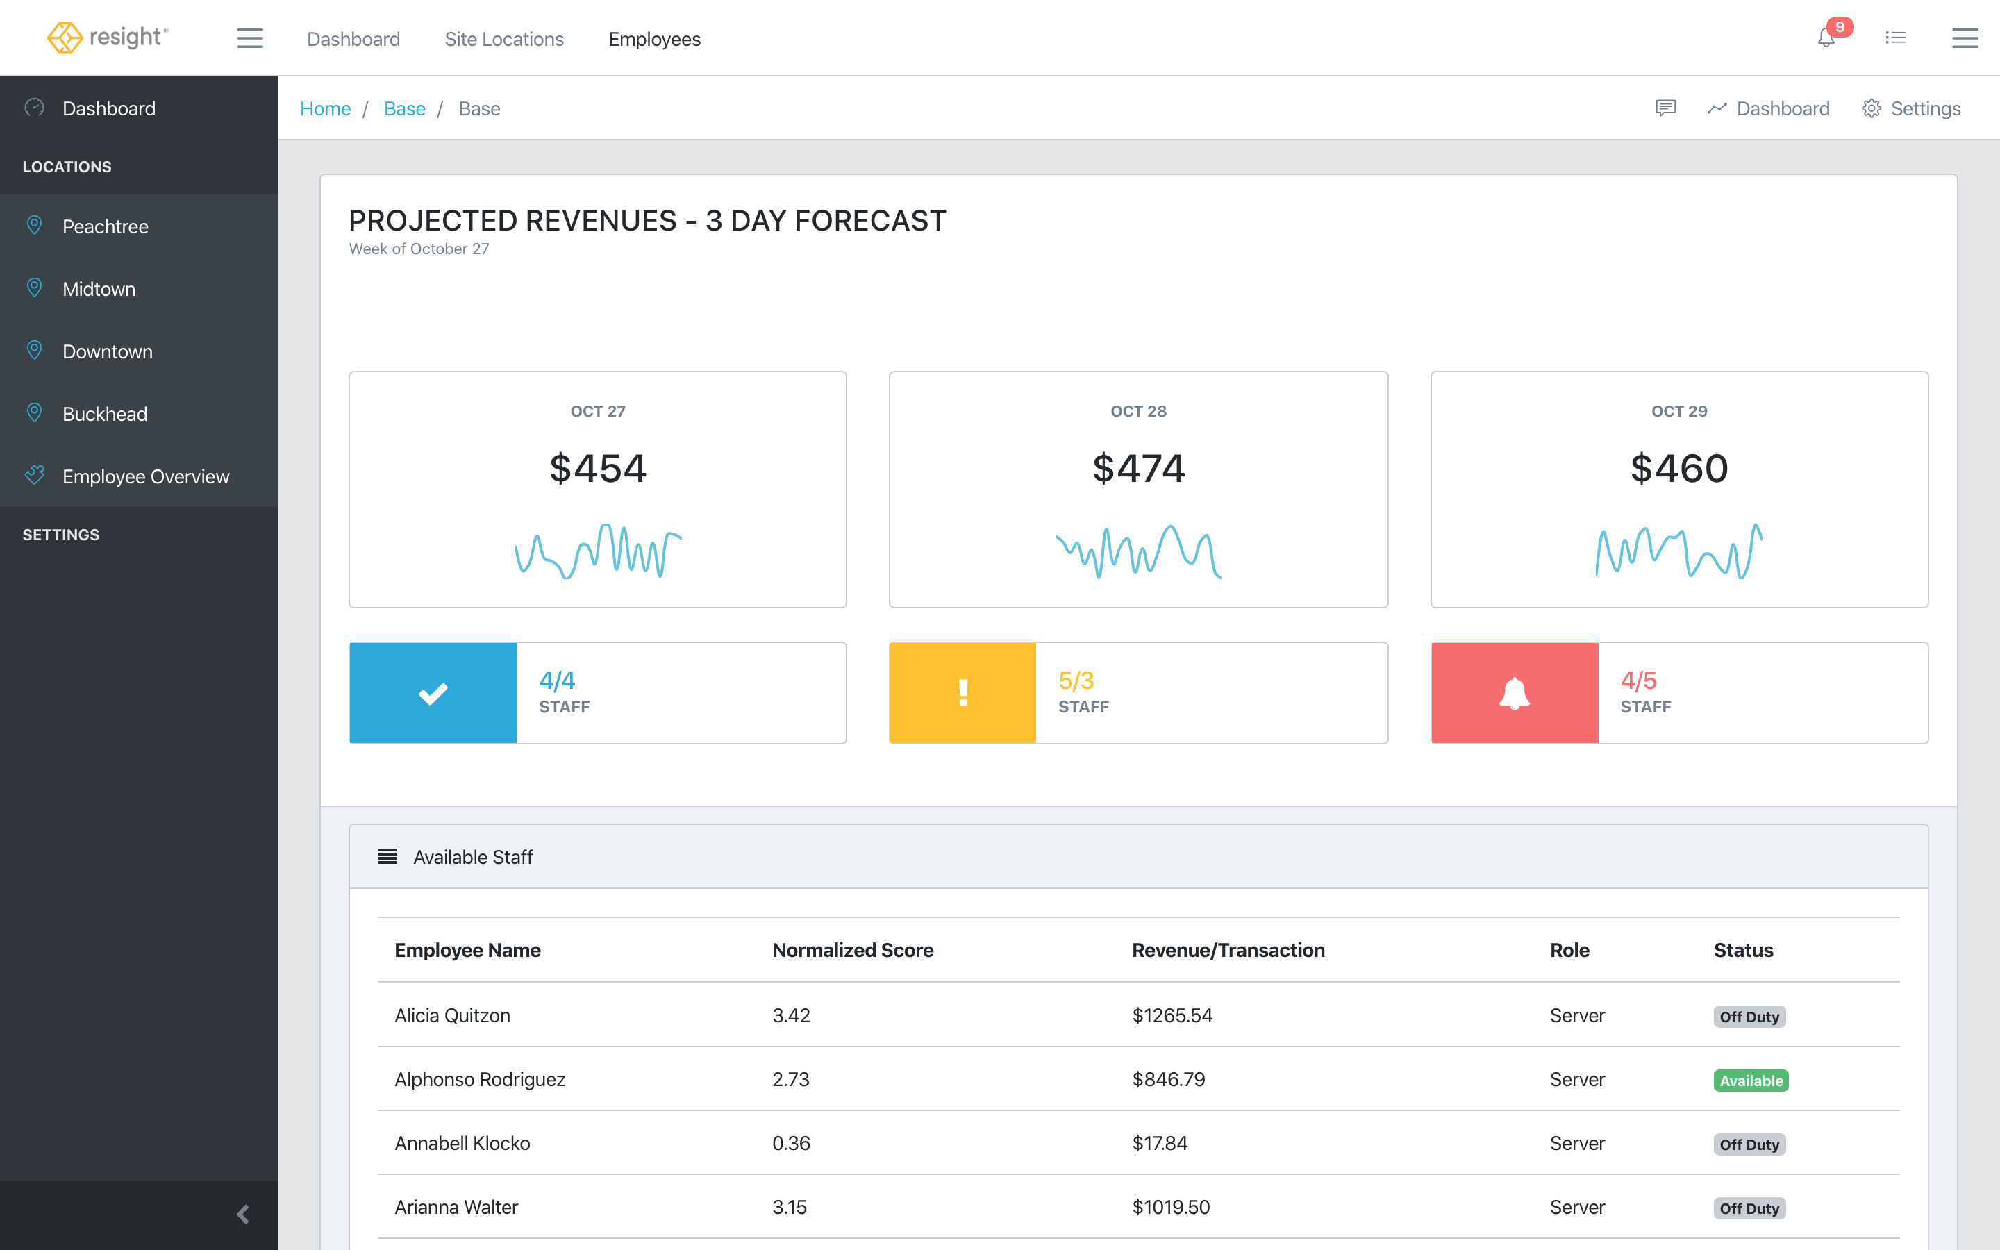Click the Oct 28 revenue sparkline chart
The height and width of the screenshot is (1250, 2000).
1138,551
